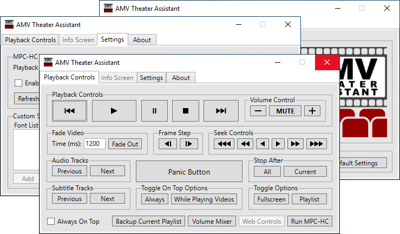Click the fade time input field
400x234 pixels.
[x=95, y=144]
